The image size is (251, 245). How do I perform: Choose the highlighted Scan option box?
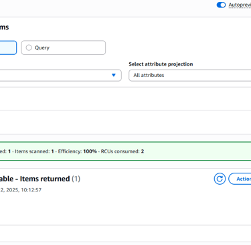point(8,48)
